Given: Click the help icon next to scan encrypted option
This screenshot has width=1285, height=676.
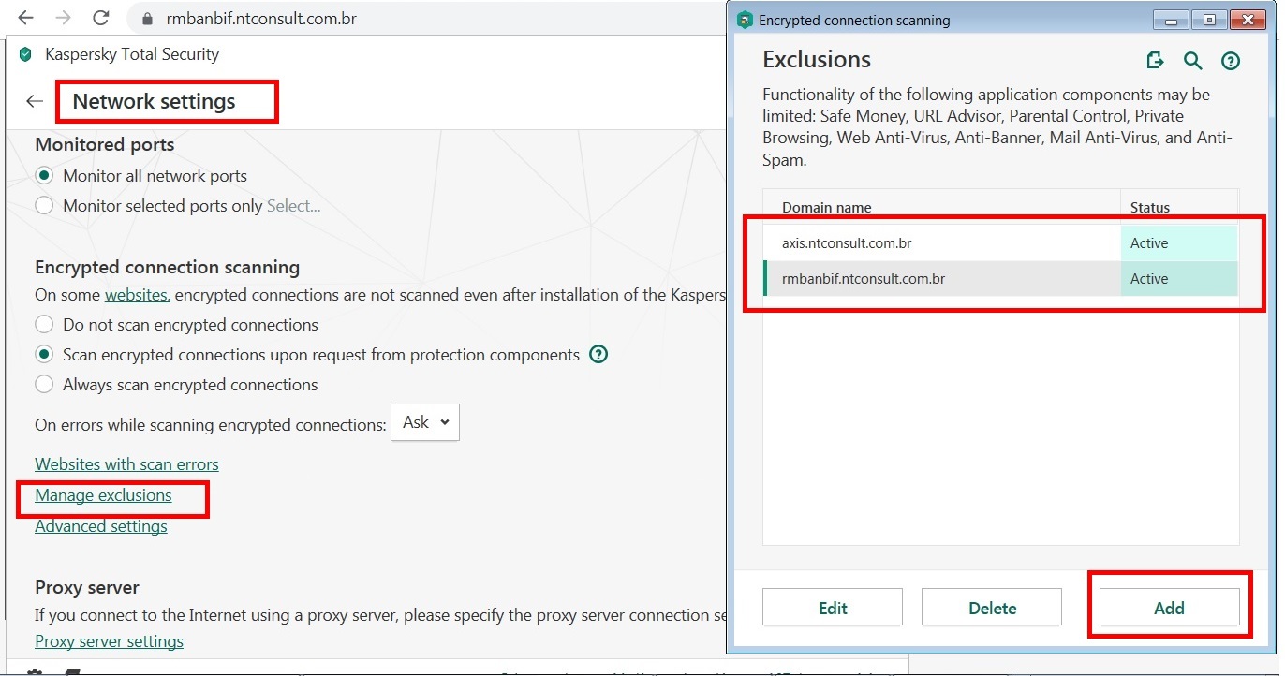Looking at the screenshot, I should 598,355.
